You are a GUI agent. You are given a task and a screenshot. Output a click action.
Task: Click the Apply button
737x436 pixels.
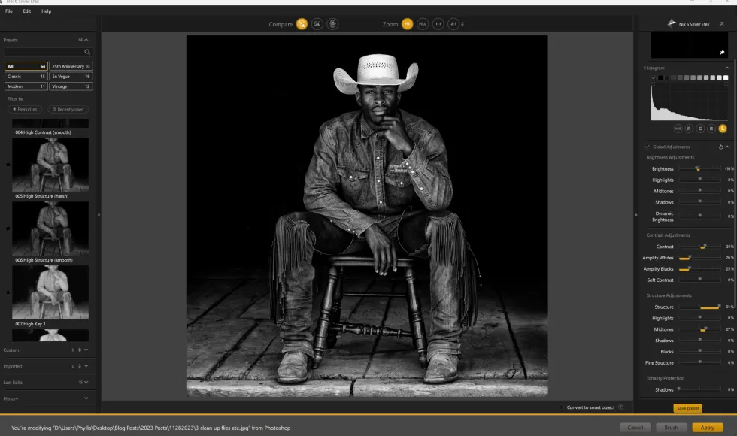[x=707, y=427]
